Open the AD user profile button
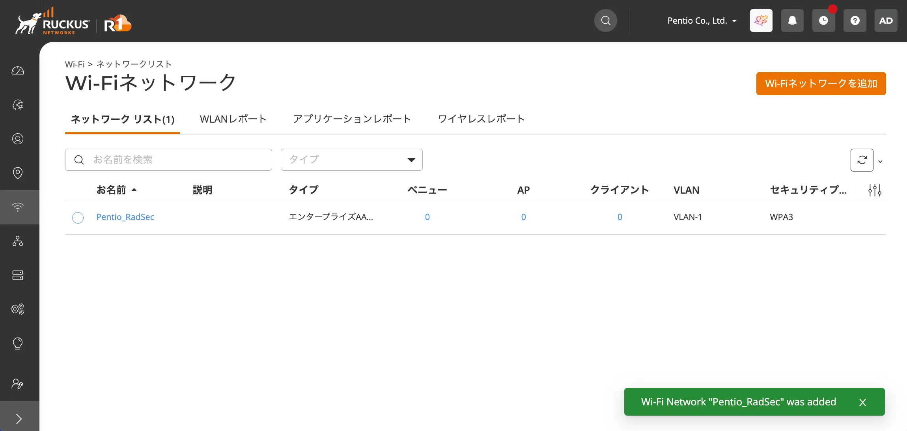Image resolution: width=907 pixels, height=431 pixels. 886,21
